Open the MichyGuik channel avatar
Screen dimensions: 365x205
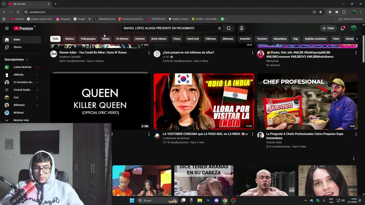click(x=261, y=54)
